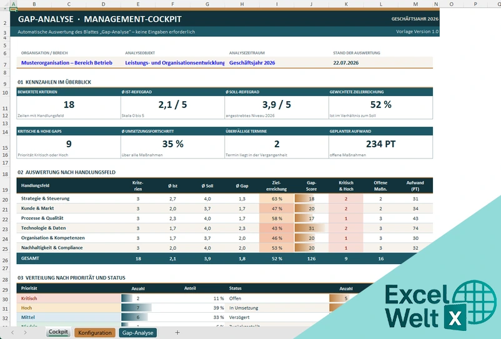Add a new sheet with plus icon
The image size is (501, 339).
pyautogui.click(x=177, y=333)
